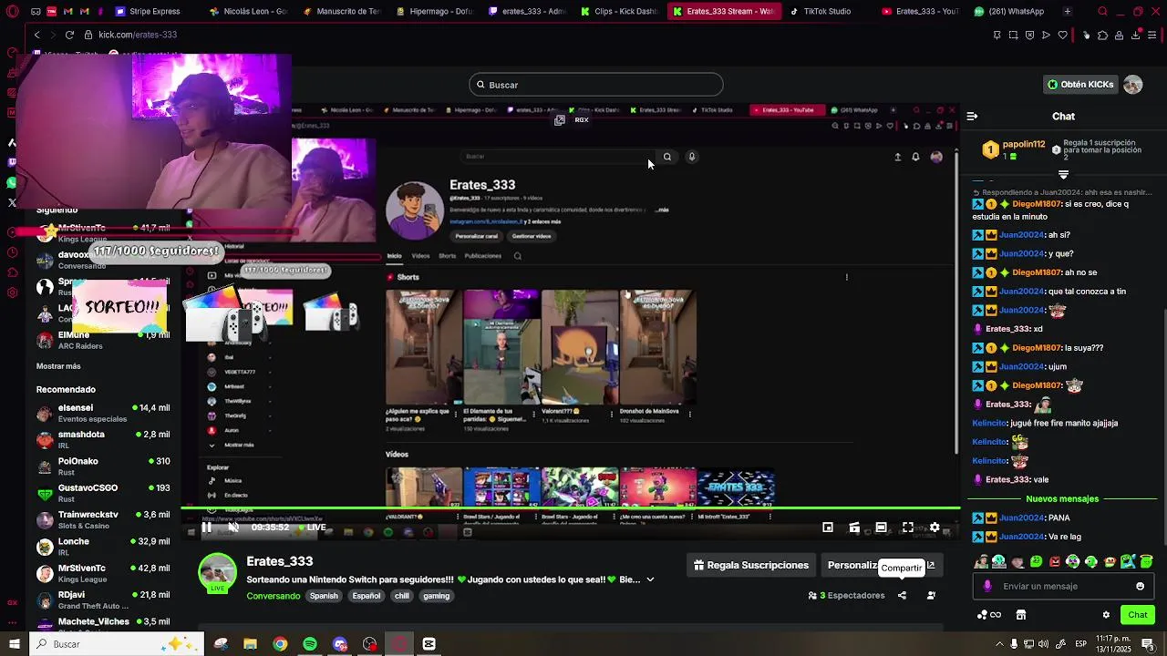Reload the kick.com page

coord(69,35)
